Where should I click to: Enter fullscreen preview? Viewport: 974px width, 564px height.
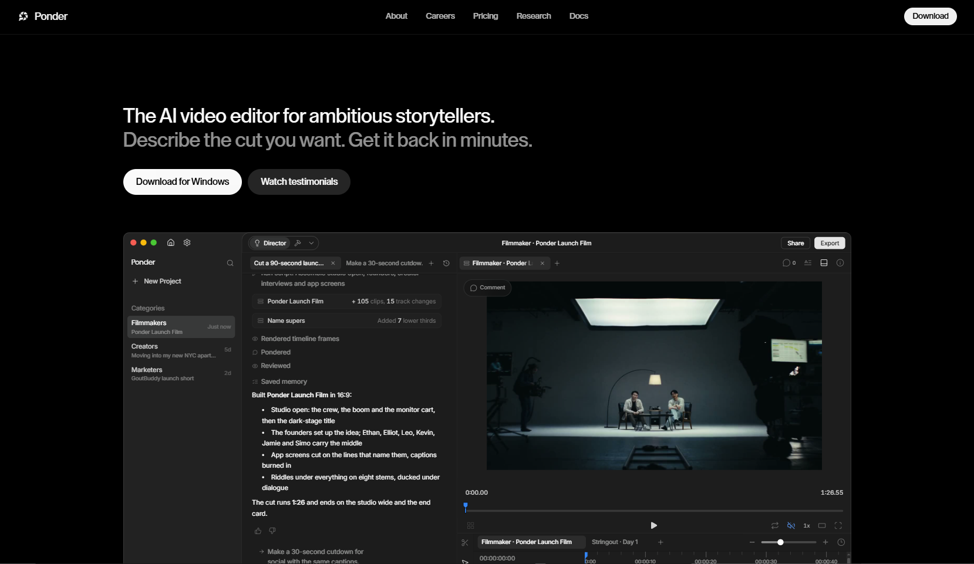coord(838,526)
